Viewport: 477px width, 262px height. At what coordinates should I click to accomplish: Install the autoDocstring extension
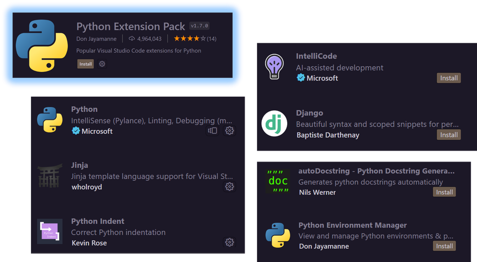445,192
